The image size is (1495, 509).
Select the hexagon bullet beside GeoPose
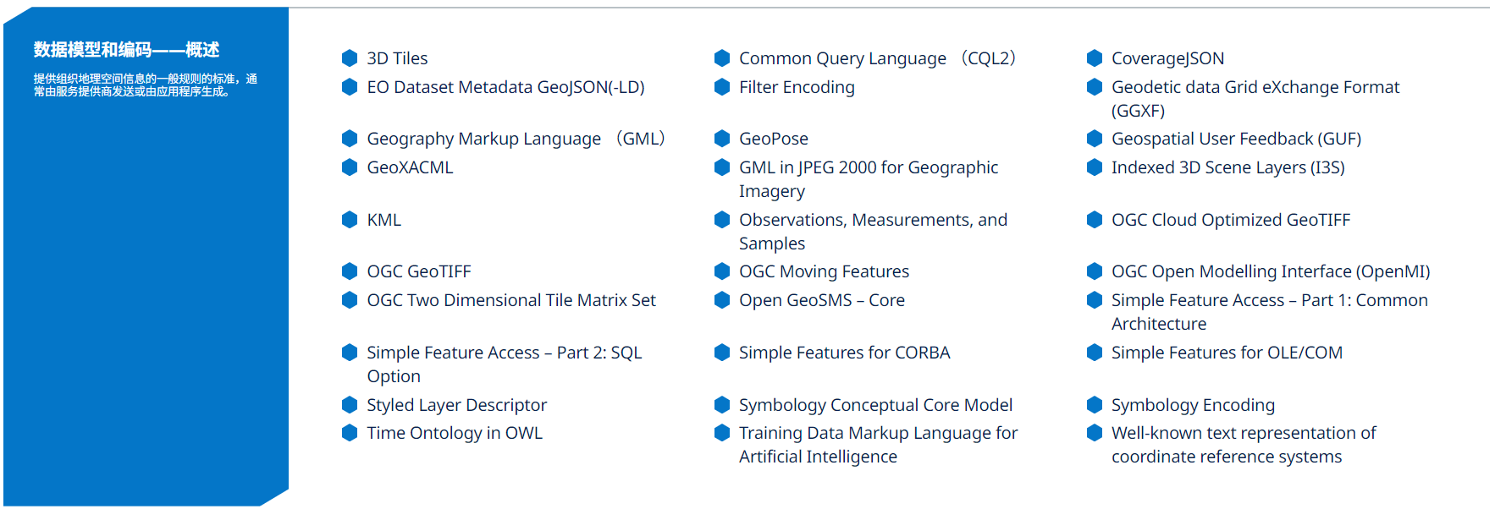tap(722, 138)
